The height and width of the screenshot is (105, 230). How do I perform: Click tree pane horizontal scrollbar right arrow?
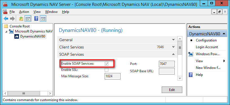(50, 93)
